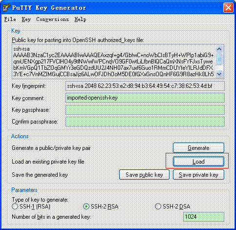236x230 pixels.
Task: Click the public key scrollbar thumb
Action: pyautogui.click(x=219, y=59)
